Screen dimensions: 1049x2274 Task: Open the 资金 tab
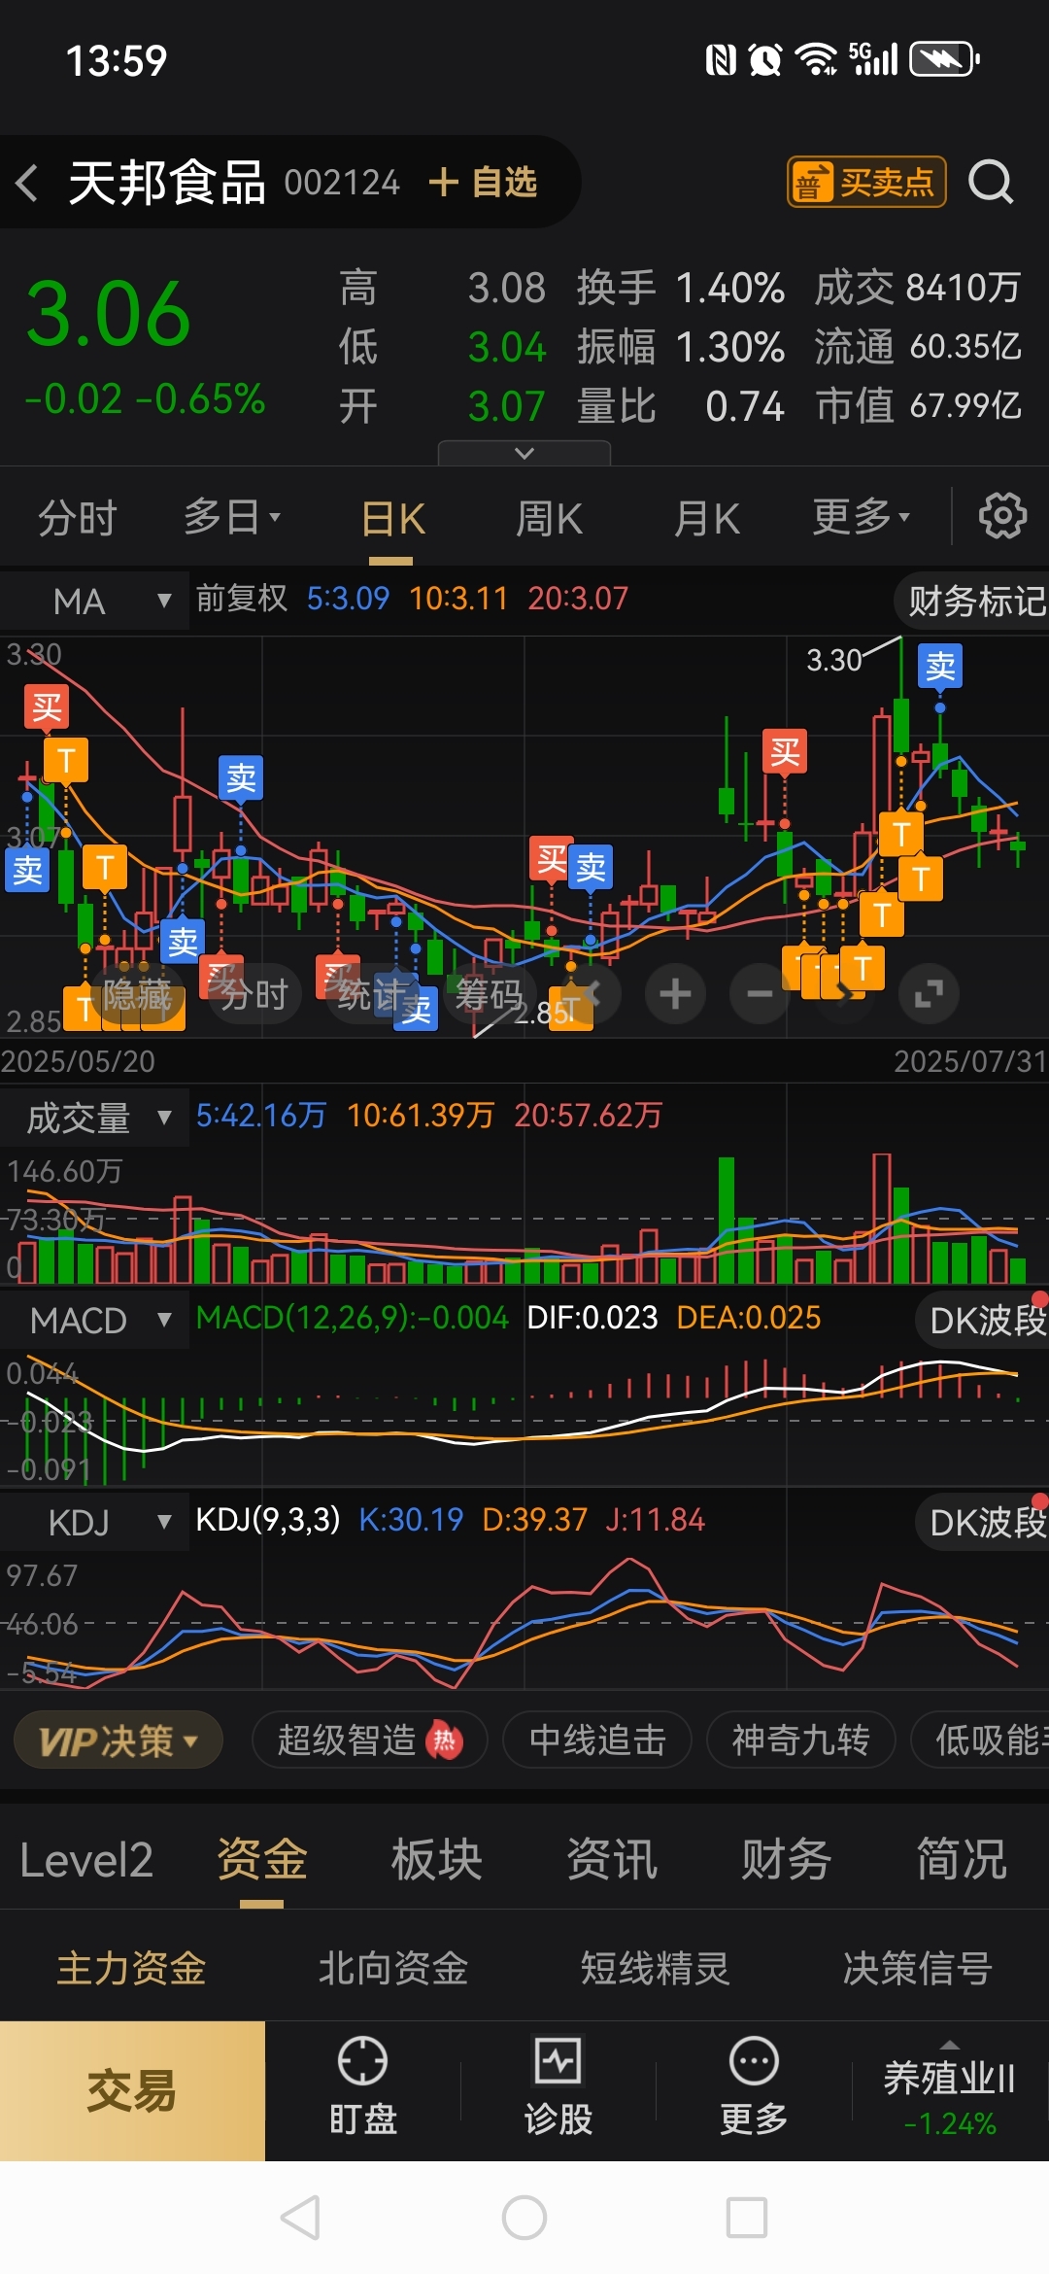(261, 1859)
